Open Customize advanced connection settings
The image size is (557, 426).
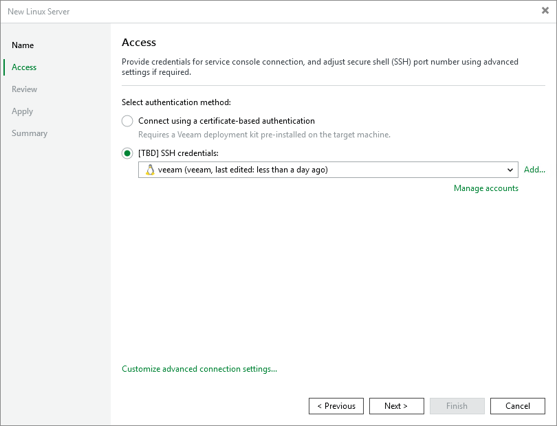pyautogui.click(x=199, y=369)
